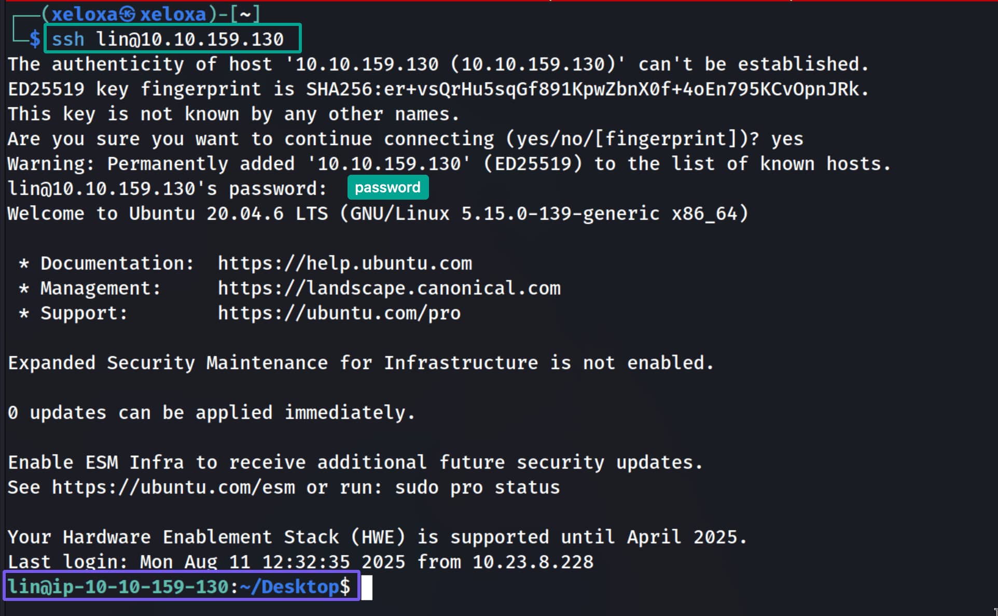Open the ubuntu.com/pro support link
The height and width of the screenshot is (616, 998).
339,313
